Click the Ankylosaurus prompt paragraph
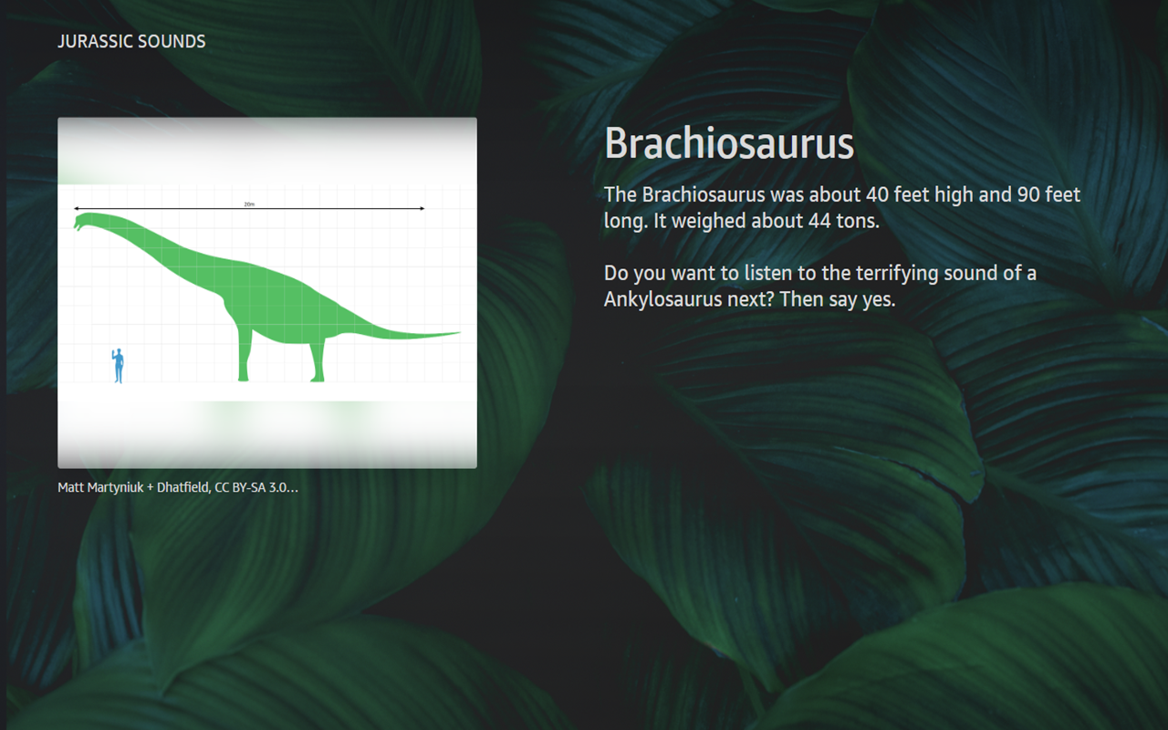Screen dimensions: 1168x730 pos(819,286)
